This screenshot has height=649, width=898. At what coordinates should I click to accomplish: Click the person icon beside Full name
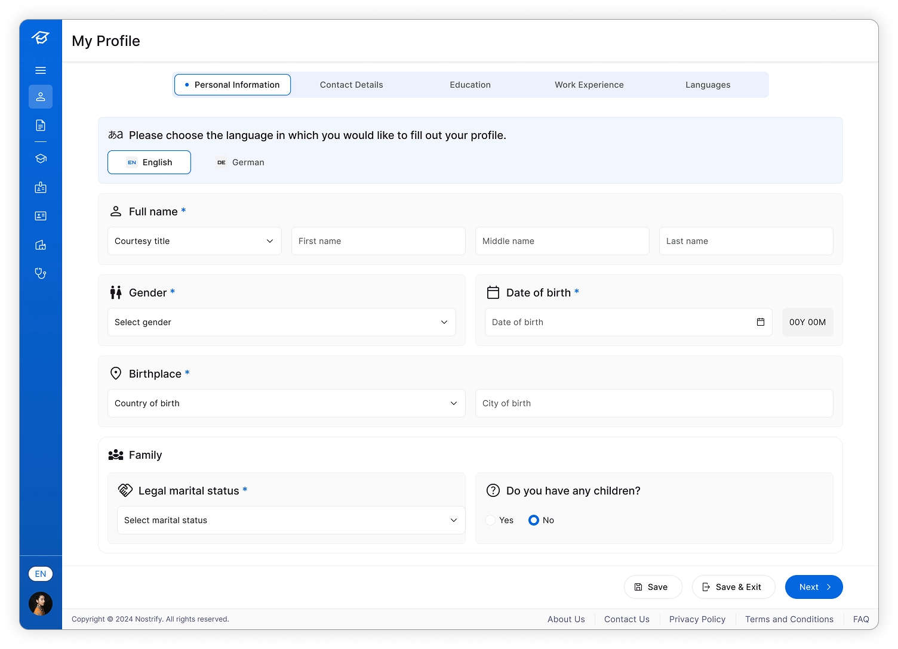click(116, 211)
